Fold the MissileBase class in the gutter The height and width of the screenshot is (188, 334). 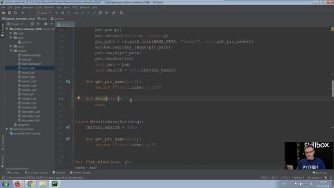[x=74, y=122]
